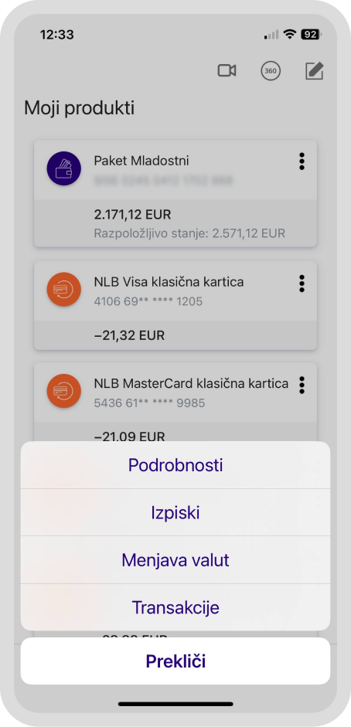Tap the Paket Mladostni account title
The image size is (351, 727).
[x=141, y=161]
